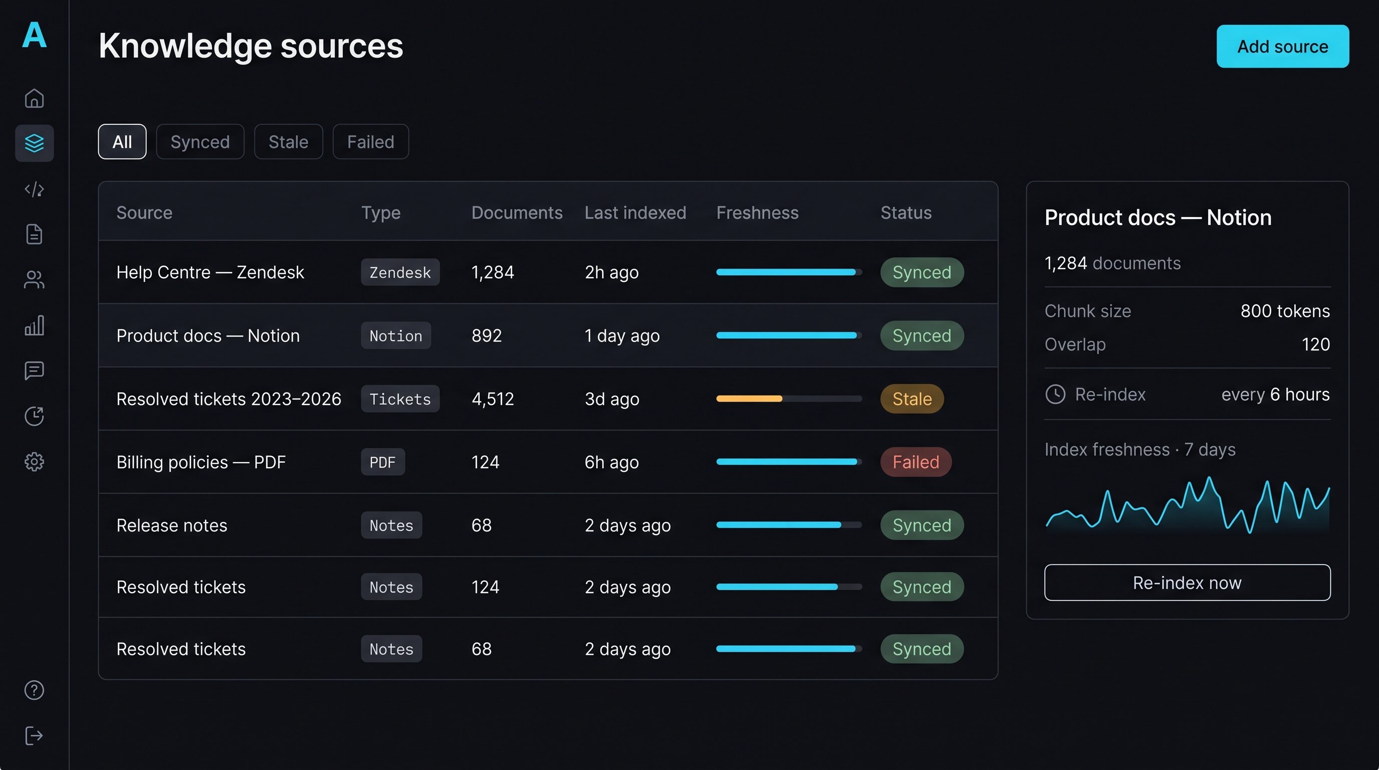The height and width of the screenshot is (770, 1379).
Task: Select "Billing policies — PDF" source
Action: 201,462
